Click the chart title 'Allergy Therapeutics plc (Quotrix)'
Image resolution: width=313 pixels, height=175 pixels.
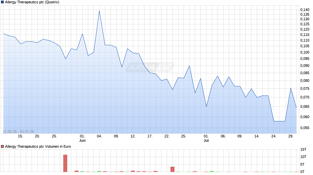(32, 2)
